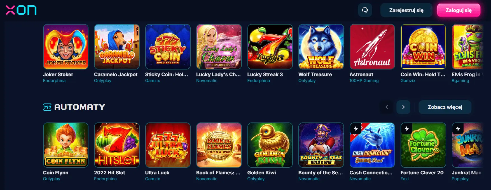Viewport: 491px width, 190px height.
Task: Open the Golden Kiwi game thumbnail
Action: pos(270,145)
